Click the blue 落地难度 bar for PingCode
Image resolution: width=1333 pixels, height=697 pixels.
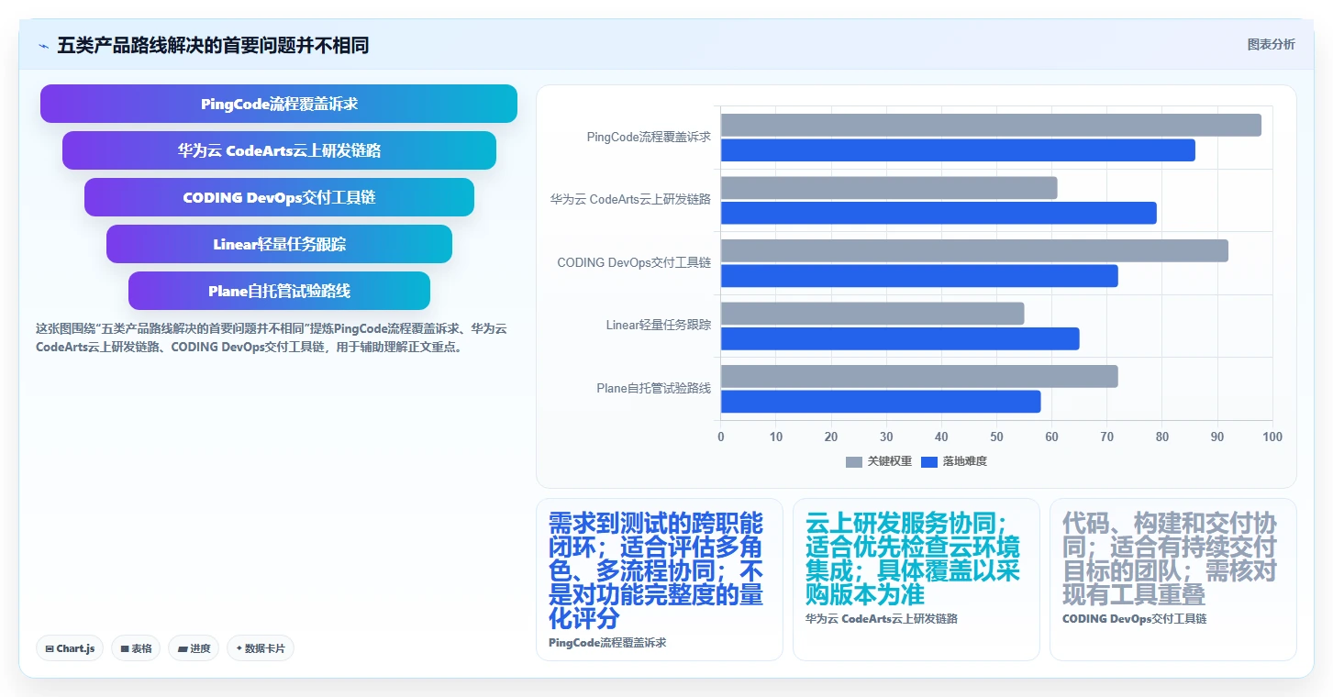coord(958,150)
